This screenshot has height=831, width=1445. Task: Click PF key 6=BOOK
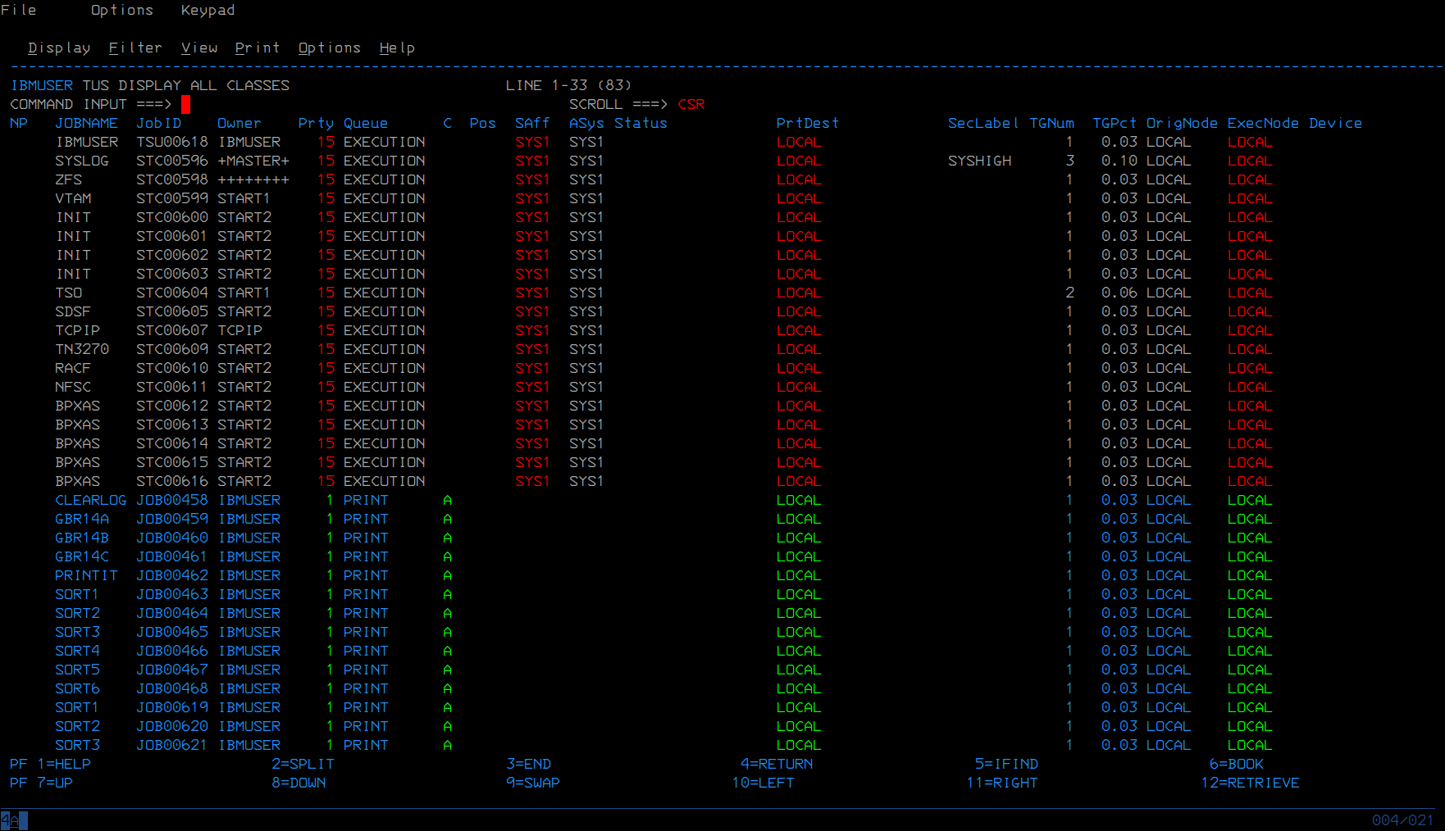coord(1236,764)
